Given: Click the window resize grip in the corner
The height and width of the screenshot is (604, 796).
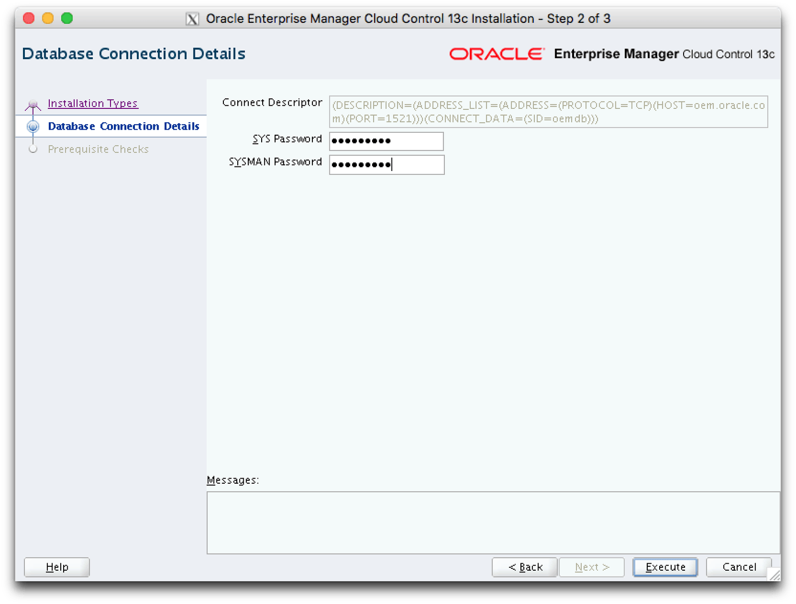Looking at the screenshot, I should click(775, 575).
